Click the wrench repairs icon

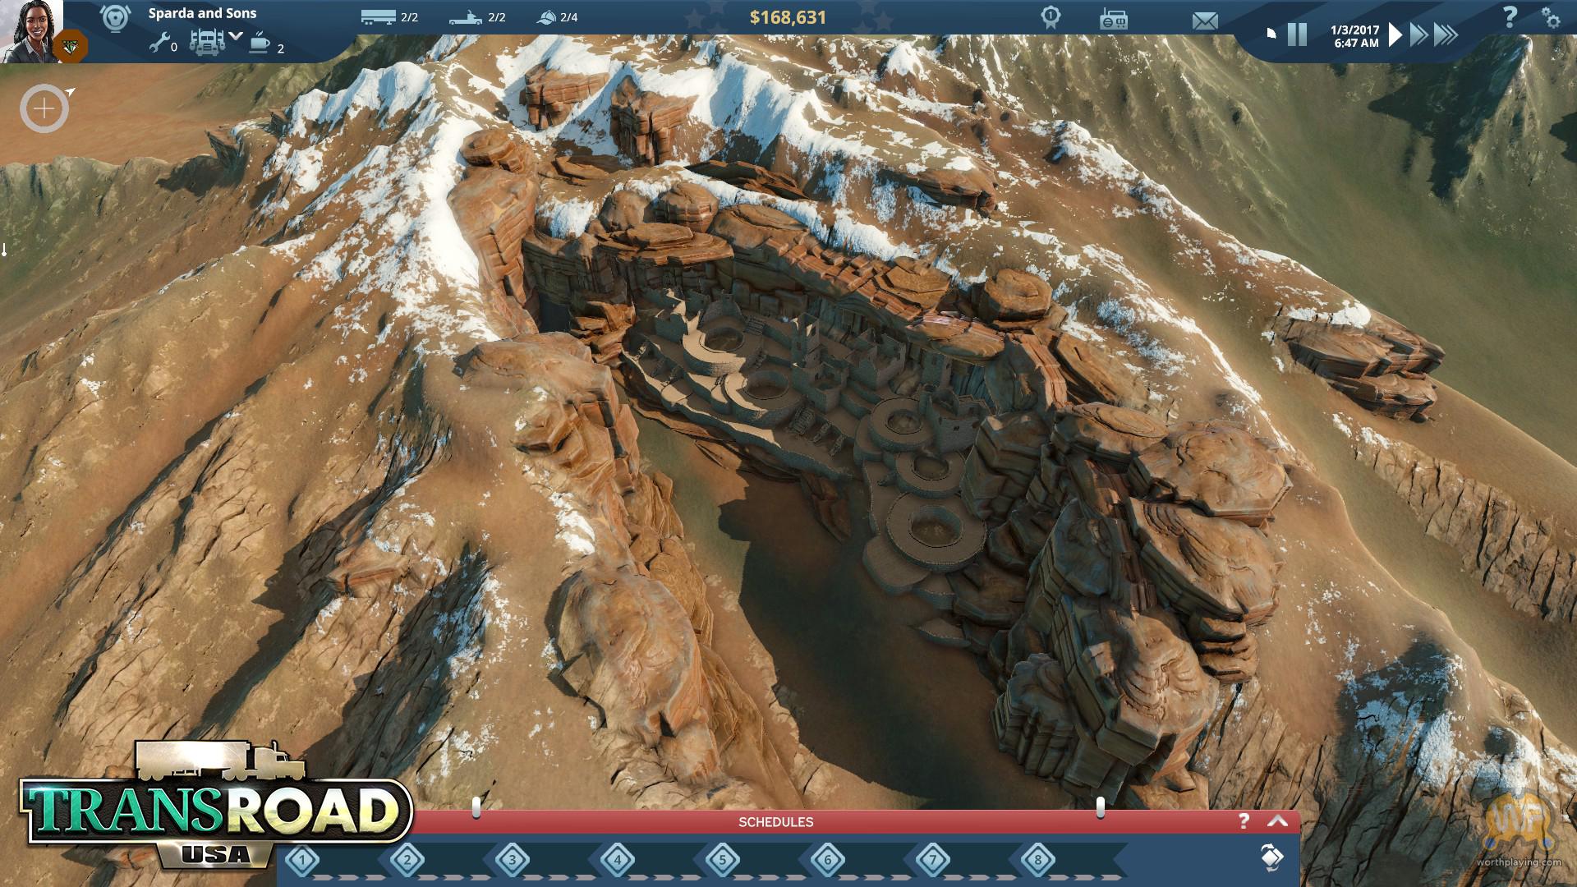[159, 44]
